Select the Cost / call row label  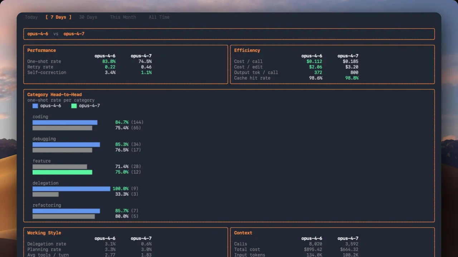(x=248, y=61)
